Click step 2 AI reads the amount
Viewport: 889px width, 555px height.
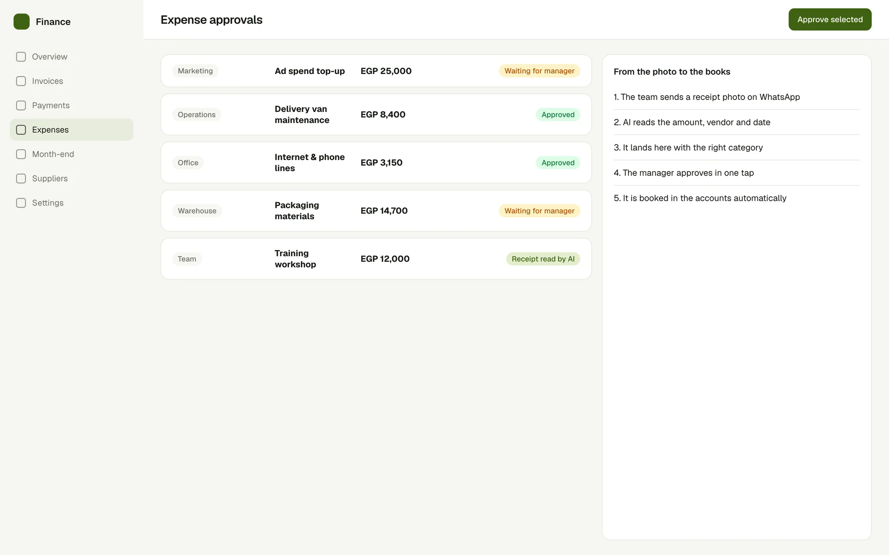pyautogui.click(x=692, y=123)
